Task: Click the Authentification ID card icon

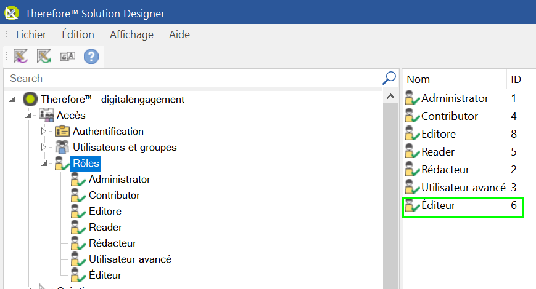Action: [x=62, y=131]
